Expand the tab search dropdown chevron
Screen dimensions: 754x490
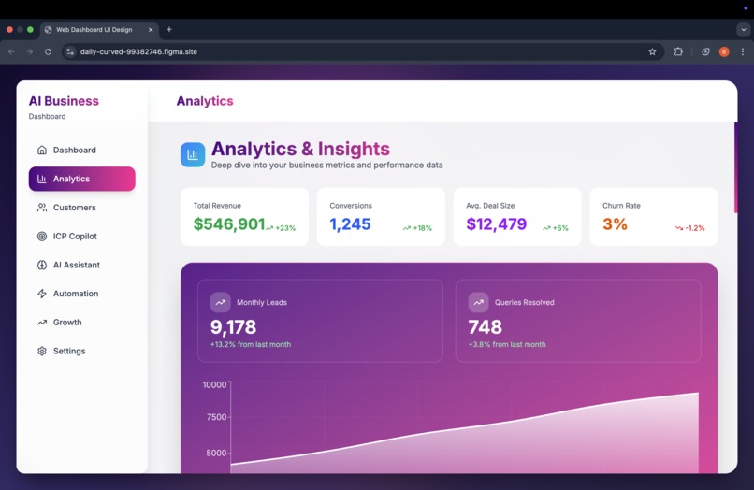[x=744, y=29]
